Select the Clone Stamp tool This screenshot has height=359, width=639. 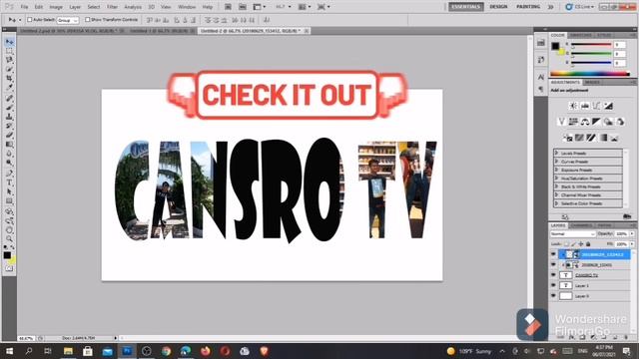(x=9, y=117)
